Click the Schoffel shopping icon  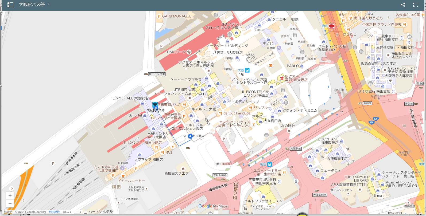[145, 115]
